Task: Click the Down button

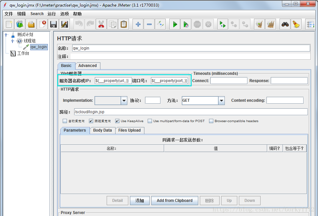Action: click(250, 201)
